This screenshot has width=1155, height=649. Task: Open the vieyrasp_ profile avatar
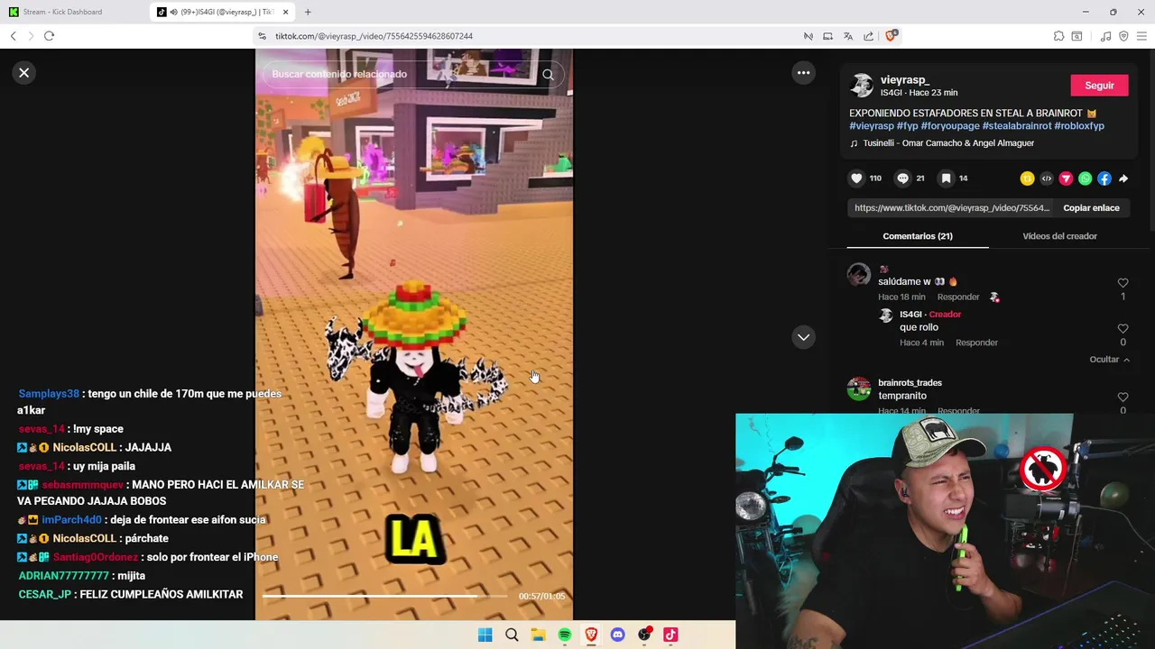coord(863,86)
